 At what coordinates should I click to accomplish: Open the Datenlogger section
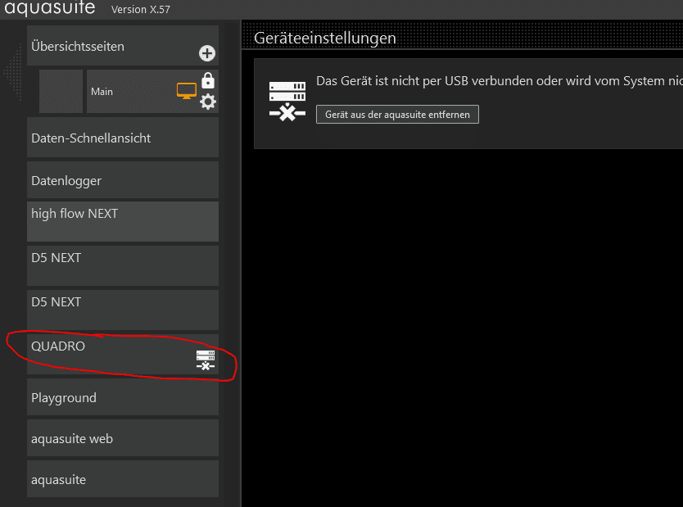(x=123, y=180)
